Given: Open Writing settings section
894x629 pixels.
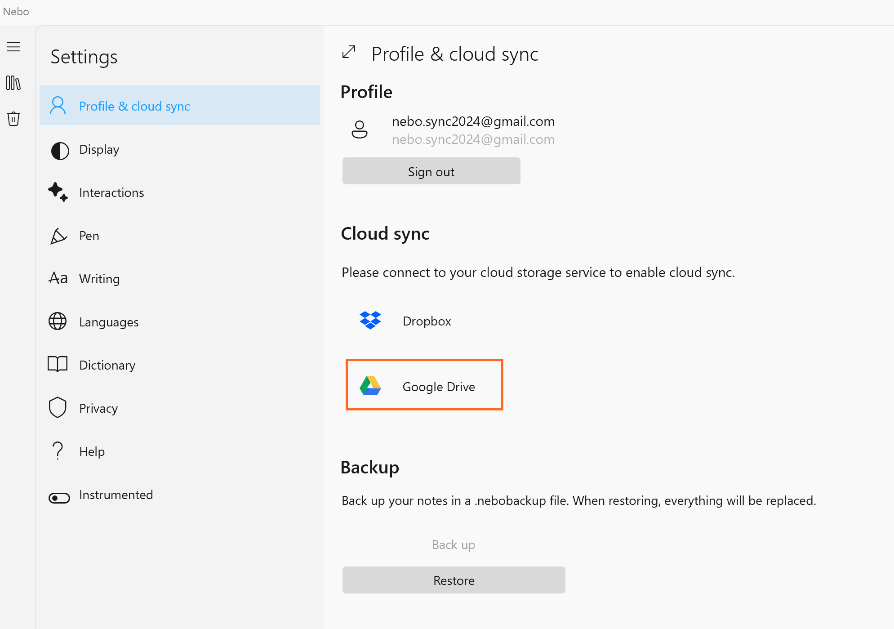Looking at the screenshot, I should [99, 279].
